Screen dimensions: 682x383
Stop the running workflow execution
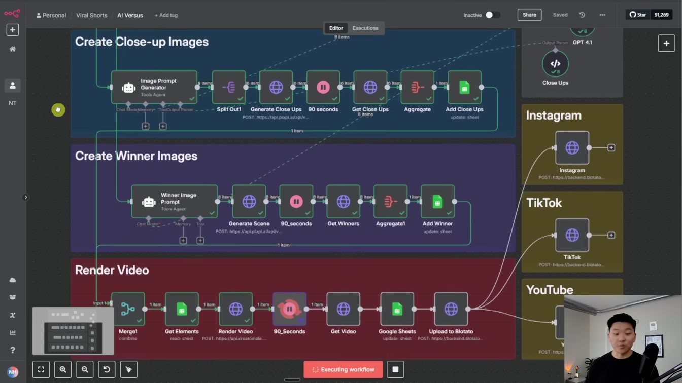click(395, 369)
